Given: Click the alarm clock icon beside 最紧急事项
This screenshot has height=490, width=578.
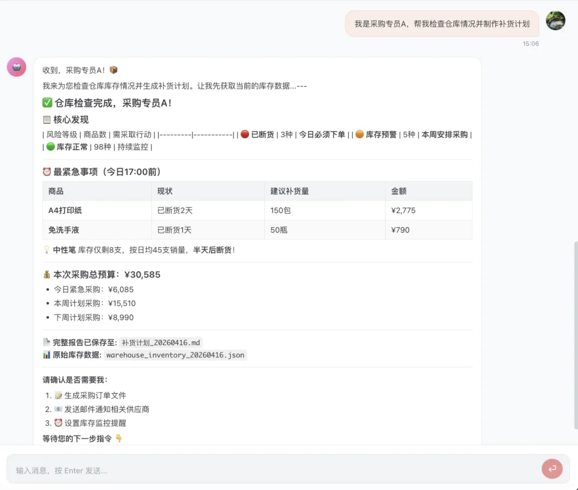Looking at the screenshot, I should [x=47, y=172].
